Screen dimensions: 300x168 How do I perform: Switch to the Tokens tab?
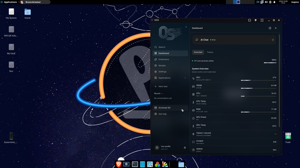[210, 52]
